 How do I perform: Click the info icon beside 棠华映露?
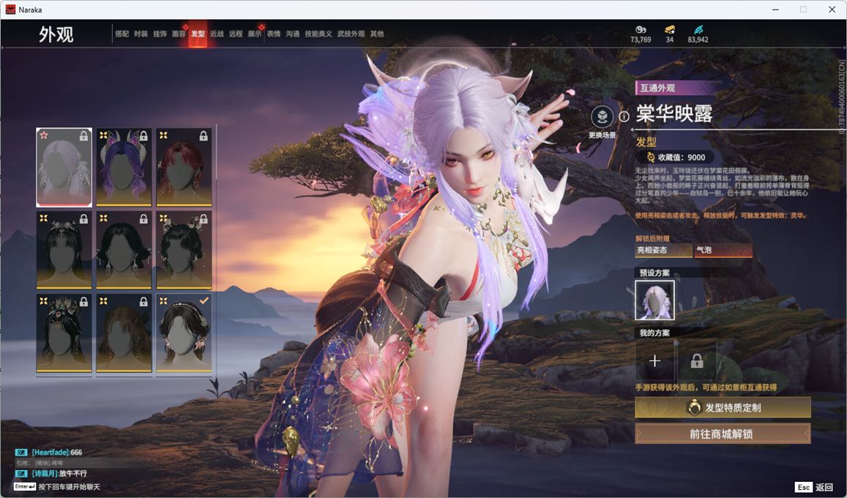tap(624, 116)
